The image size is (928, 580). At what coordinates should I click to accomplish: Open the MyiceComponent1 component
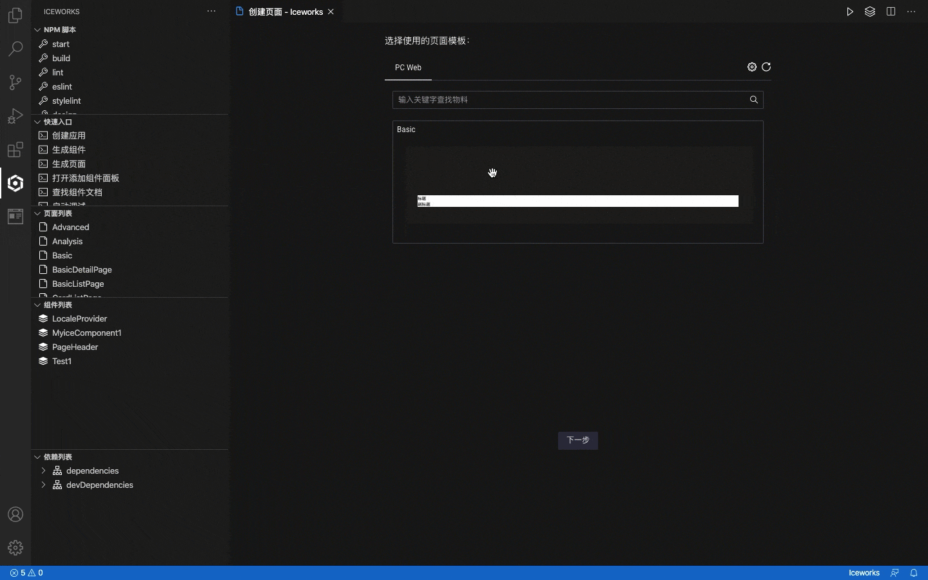(x=87, y=333)
